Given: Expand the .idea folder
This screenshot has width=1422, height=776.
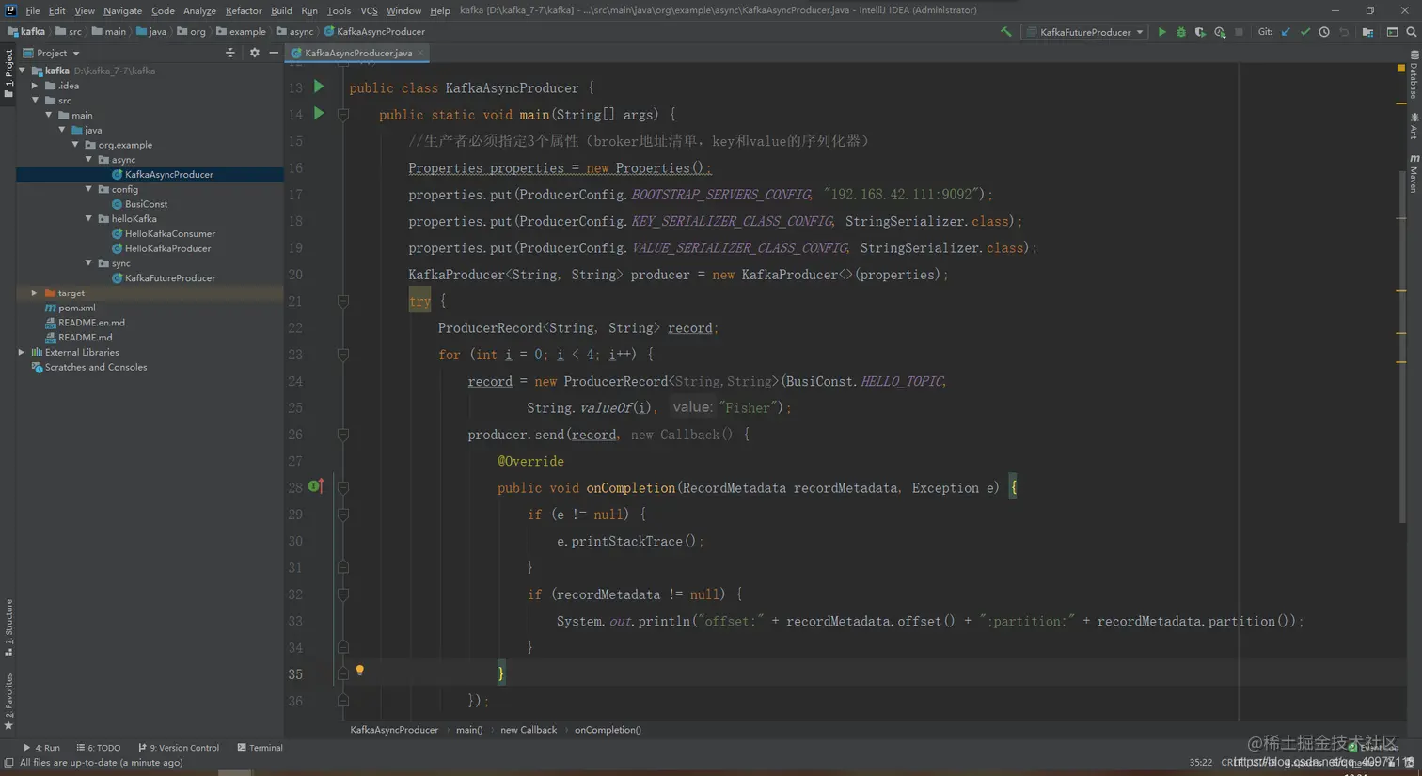Looking at the screenshot, I should (x=36, y=86).
